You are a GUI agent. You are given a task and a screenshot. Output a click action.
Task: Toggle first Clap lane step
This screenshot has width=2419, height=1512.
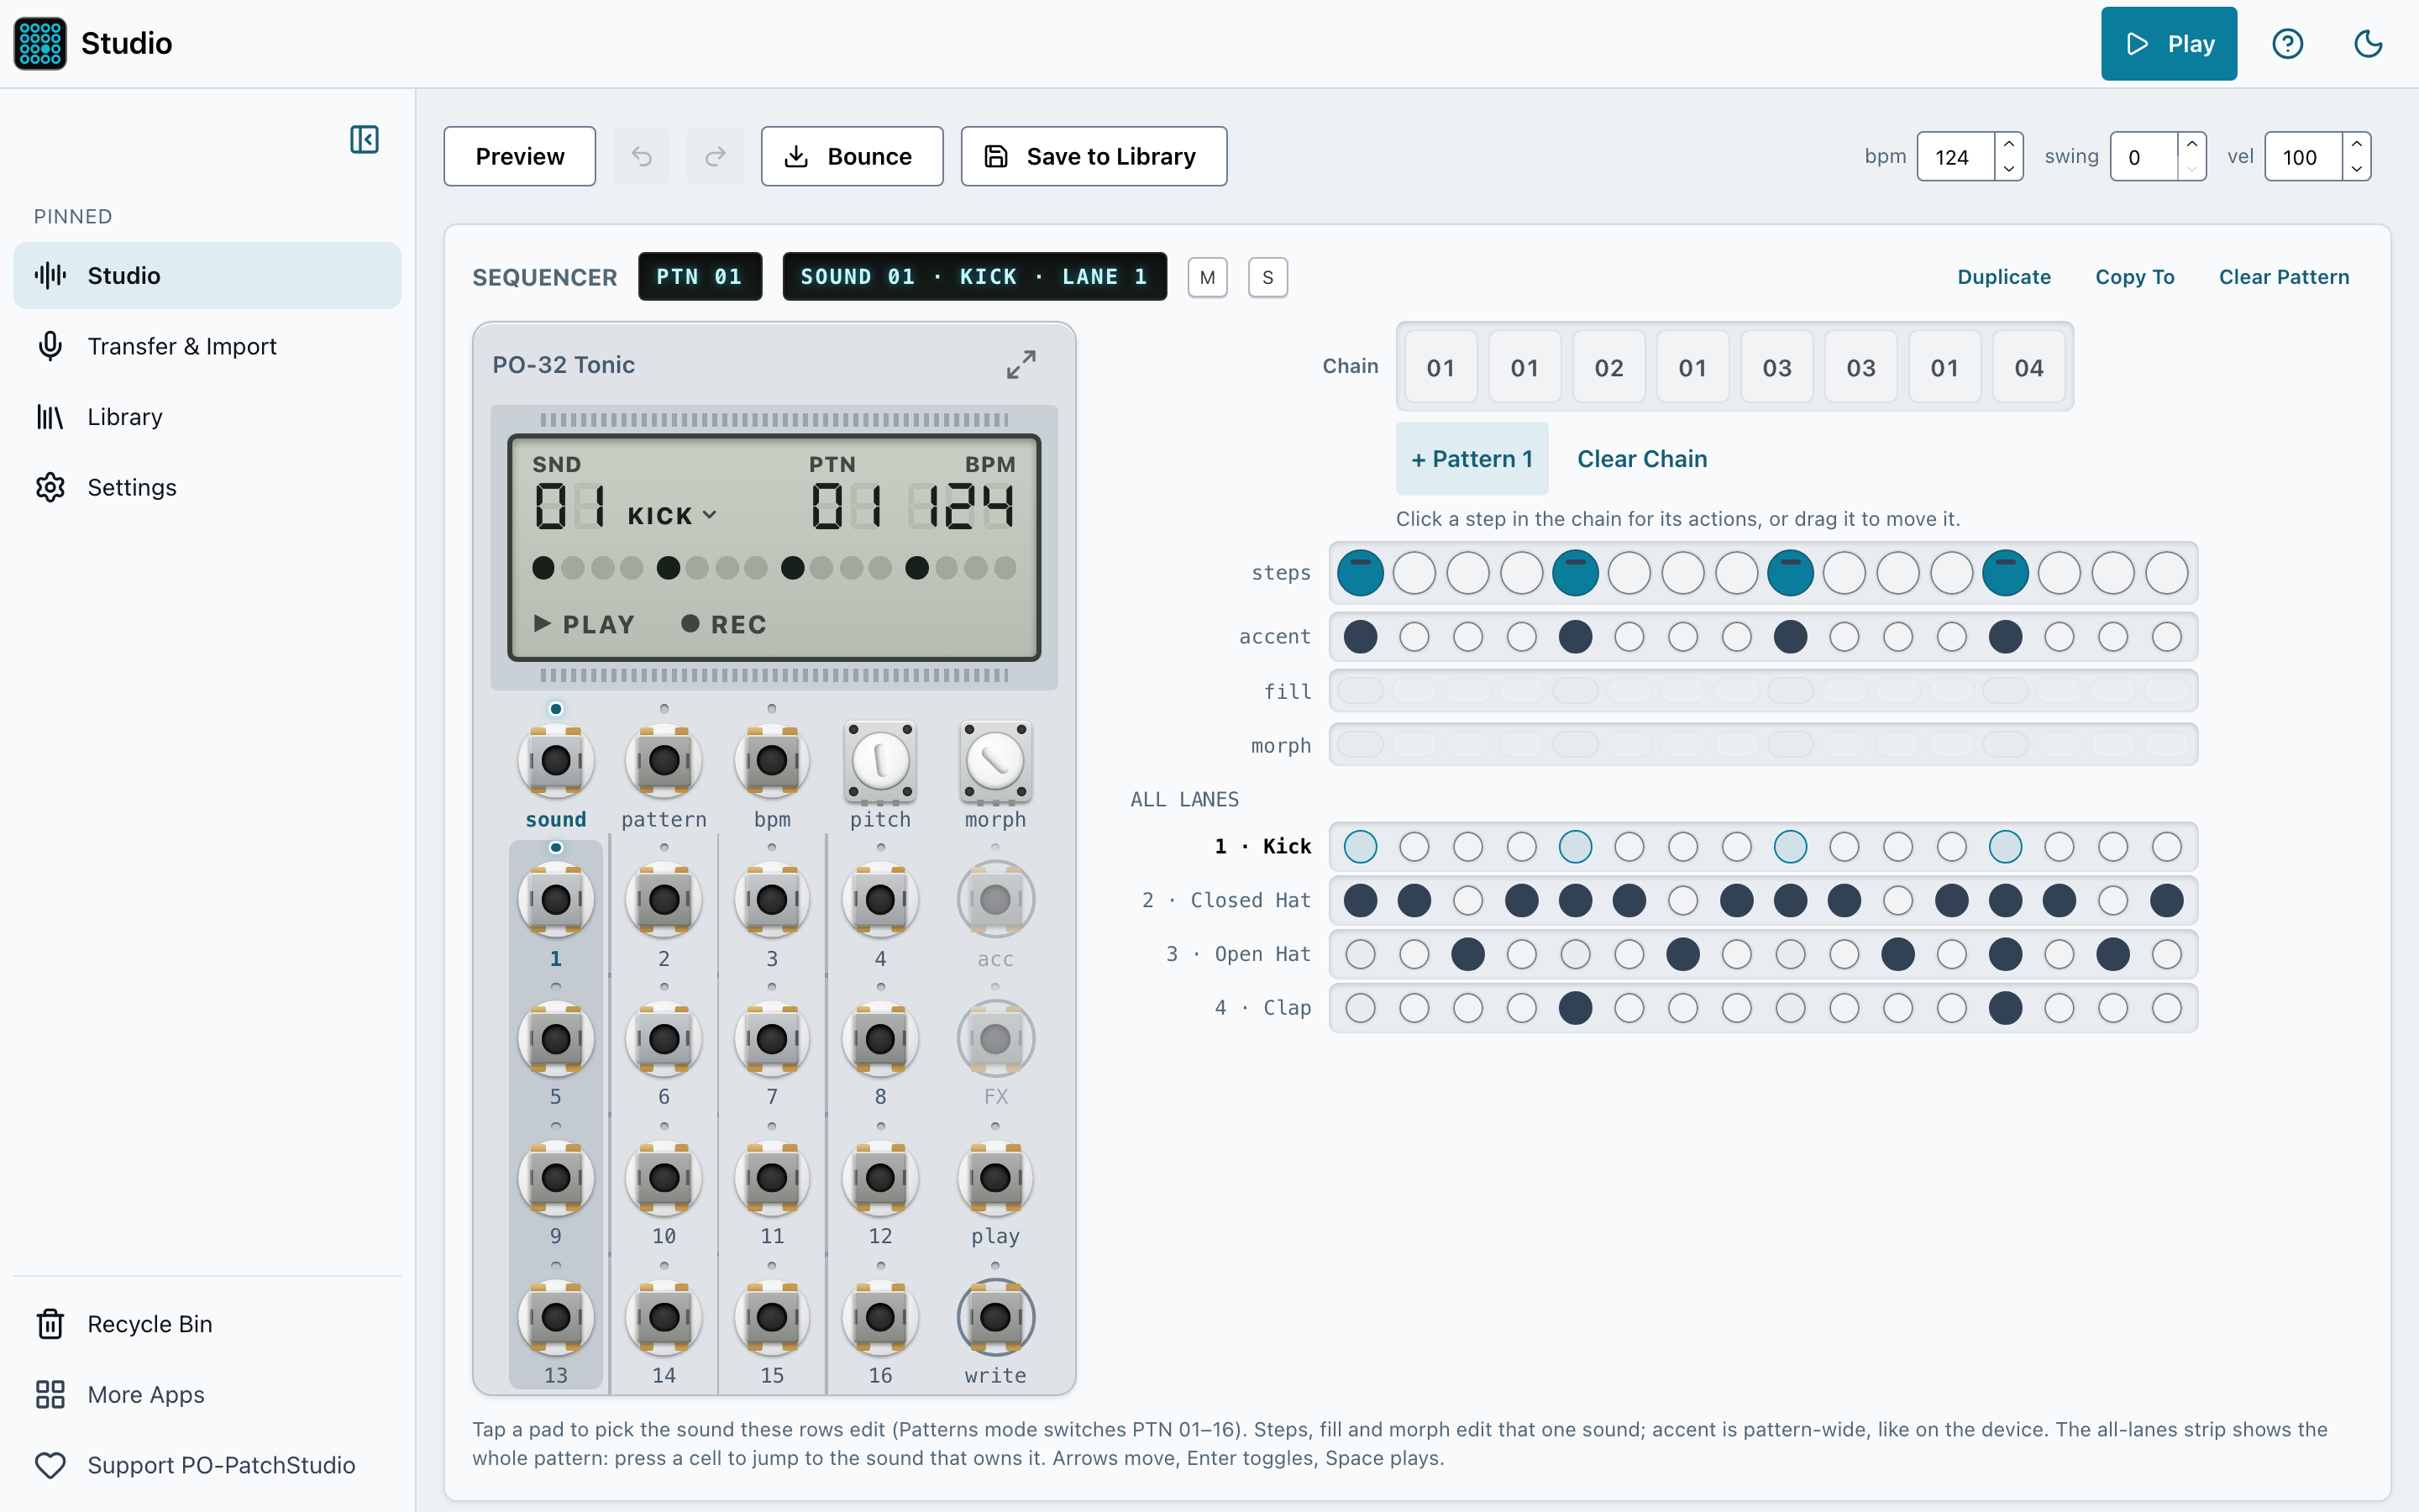[1360, 1008]
